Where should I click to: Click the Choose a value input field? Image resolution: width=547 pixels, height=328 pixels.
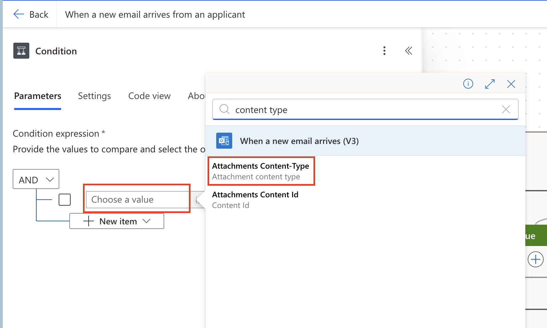point(137,200)
